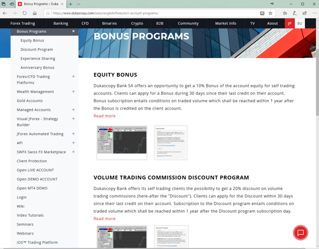The height and width of the screenshot is (249, 319).
Task: Open Community menu
Action: point(188,23)
